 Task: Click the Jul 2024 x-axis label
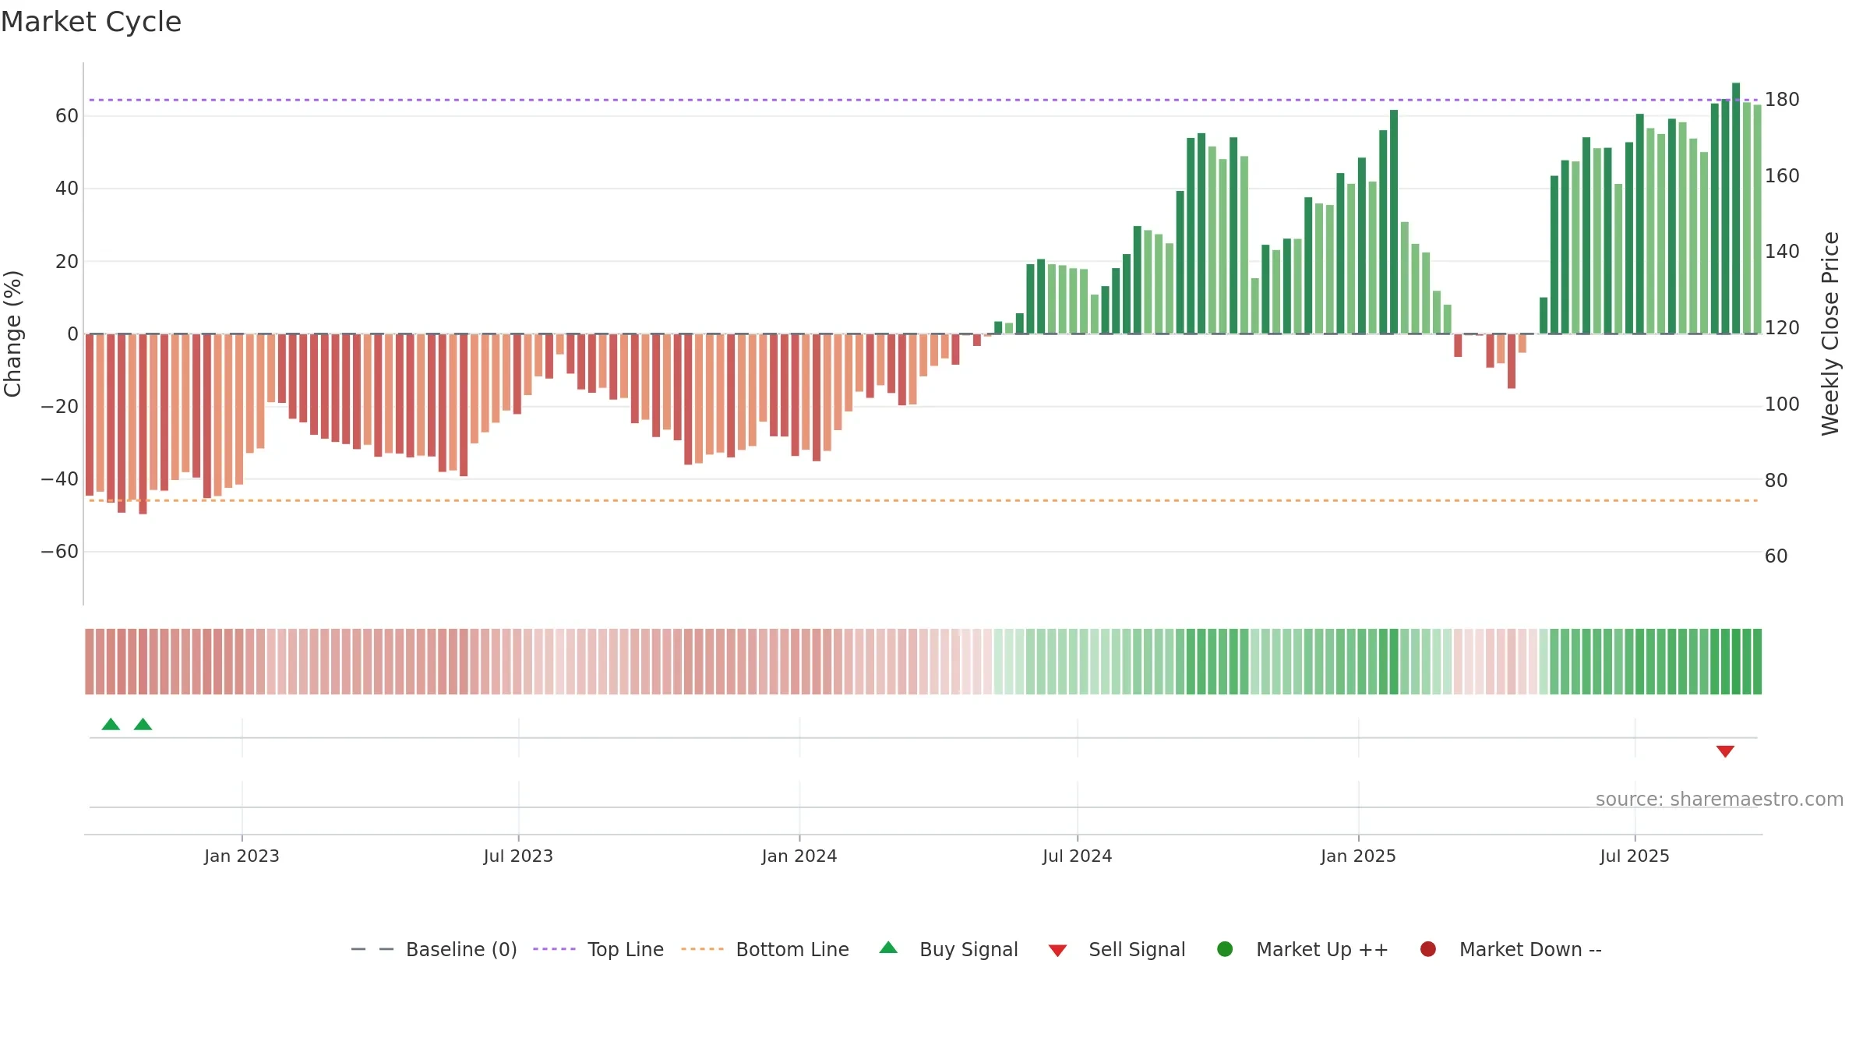[1078, 856]
